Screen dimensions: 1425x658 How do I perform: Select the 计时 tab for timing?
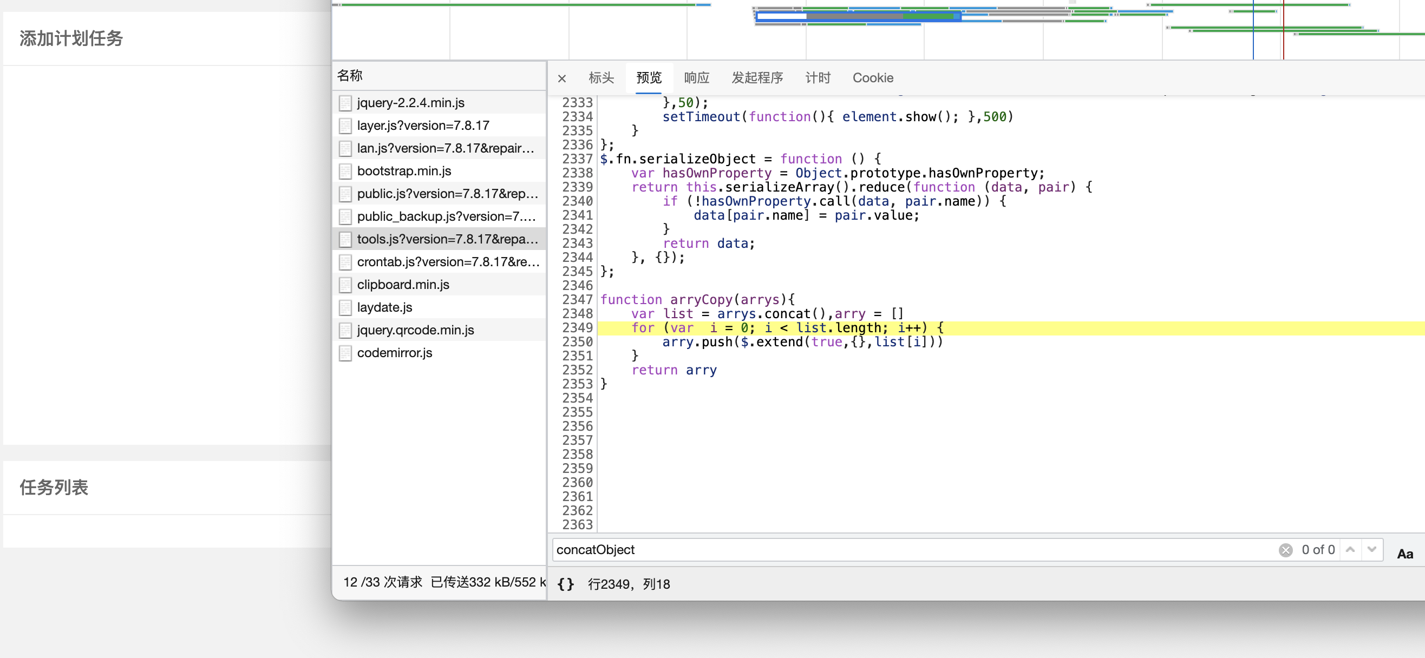coord(817,77)
